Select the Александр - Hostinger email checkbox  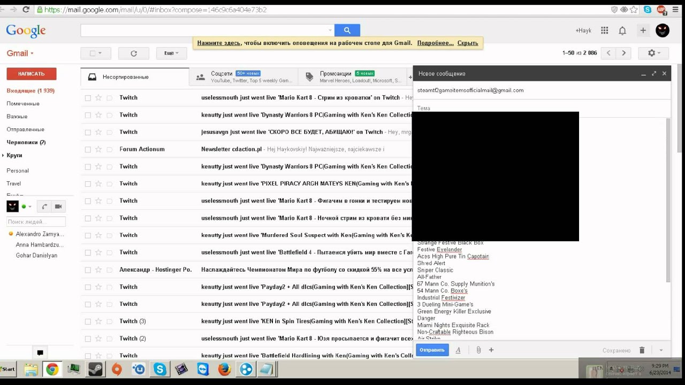click(x=88, y=269)
